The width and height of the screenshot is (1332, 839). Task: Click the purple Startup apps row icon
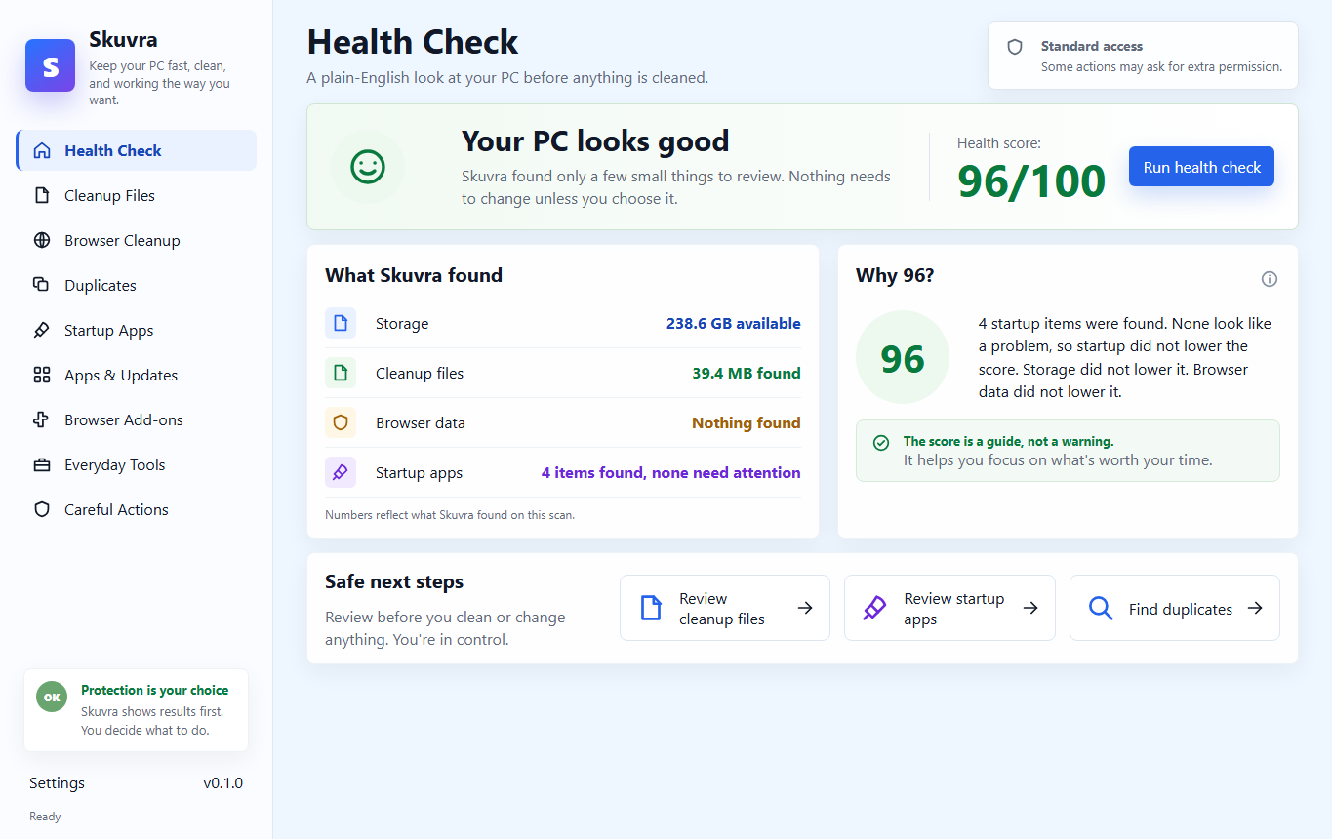coord(341,472)
